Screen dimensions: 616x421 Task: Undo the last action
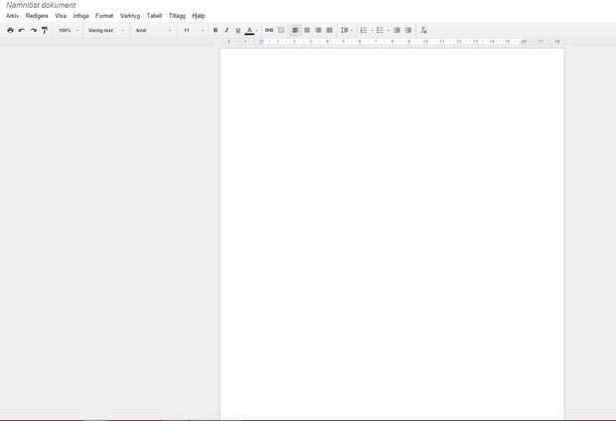point(22,30)
